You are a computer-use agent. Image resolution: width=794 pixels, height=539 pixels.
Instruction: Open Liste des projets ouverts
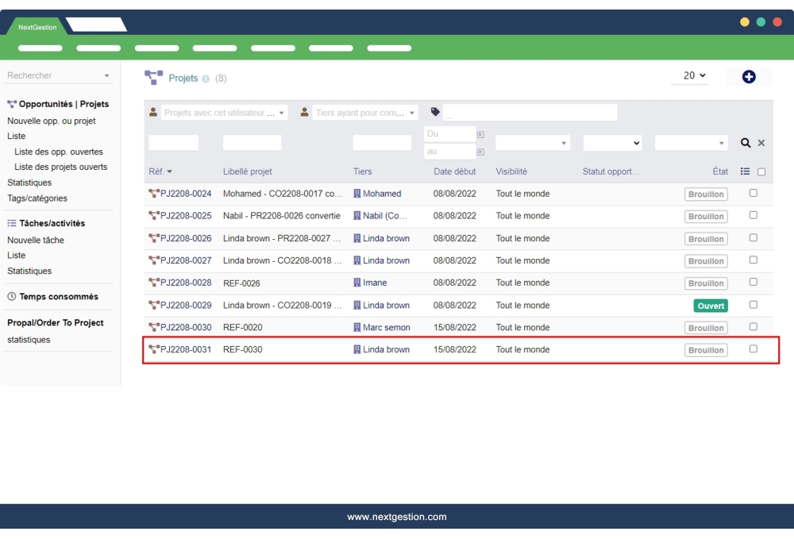tap(62, 167)
